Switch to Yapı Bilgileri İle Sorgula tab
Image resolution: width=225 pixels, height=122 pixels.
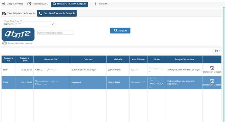click(19, 13)
